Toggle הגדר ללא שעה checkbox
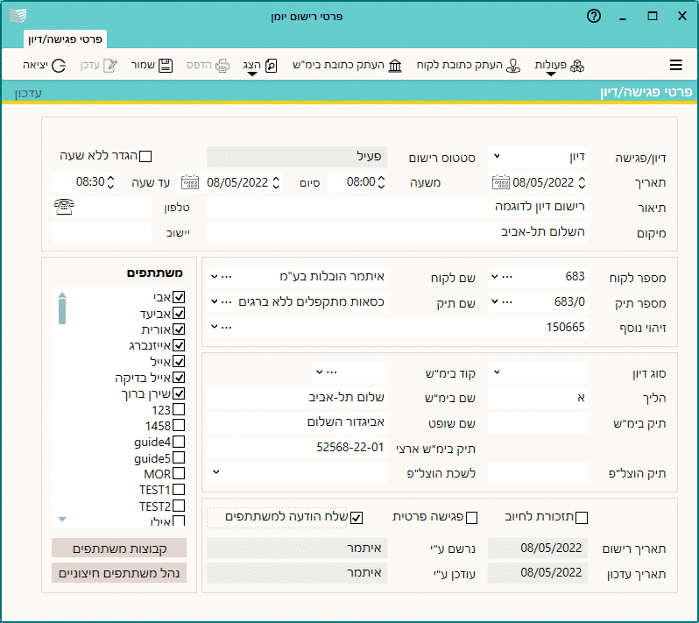699x623 pixels. (145, 157)
